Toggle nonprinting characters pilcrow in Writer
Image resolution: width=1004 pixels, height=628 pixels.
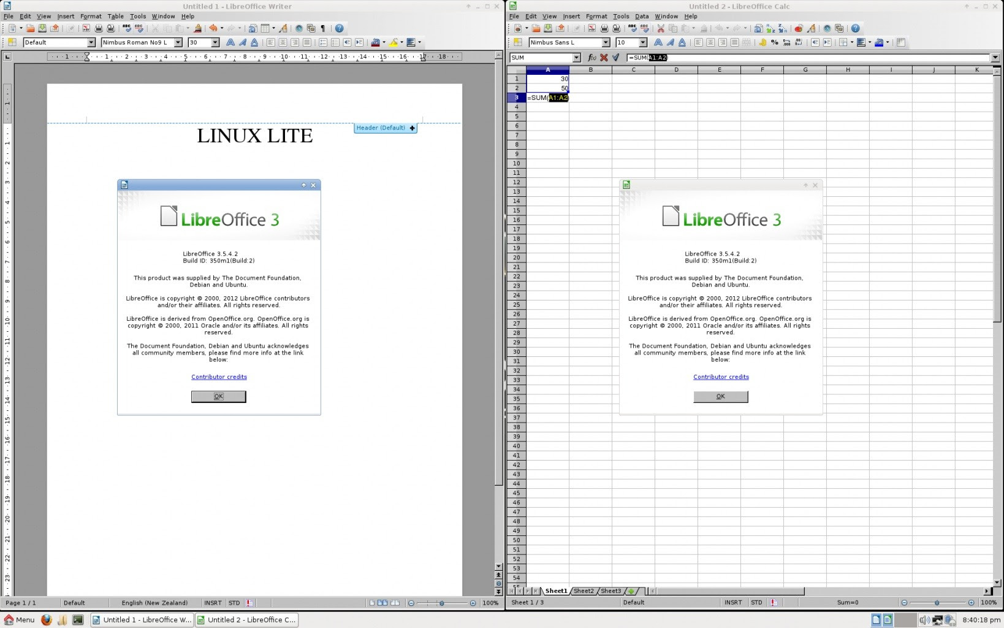coord(323,28)
